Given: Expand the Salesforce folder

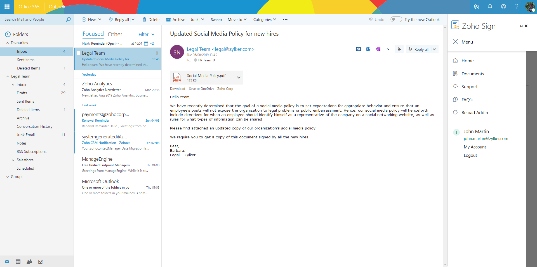Looking at the screenshot, I should click(x=13, y=160).
